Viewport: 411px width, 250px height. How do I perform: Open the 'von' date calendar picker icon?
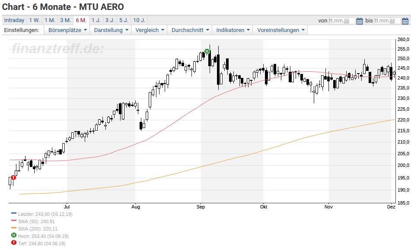(360, 21)
